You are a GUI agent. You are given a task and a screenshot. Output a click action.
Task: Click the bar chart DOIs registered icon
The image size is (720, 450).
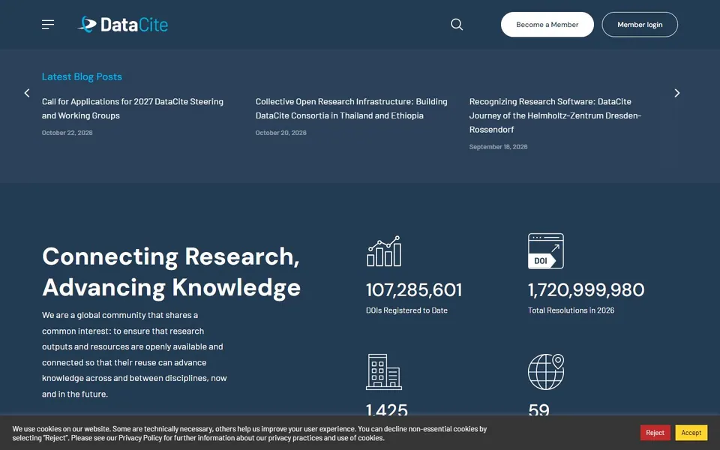(384, 251)
